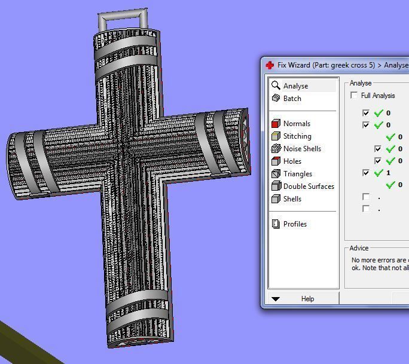
Task: Click the red cross Fix Wizard title icon
Action: coord(270,65)
